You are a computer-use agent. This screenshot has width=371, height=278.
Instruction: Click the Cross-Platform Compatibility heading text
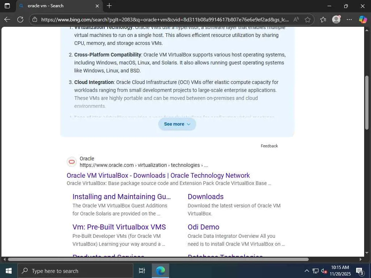click(108, 55)
